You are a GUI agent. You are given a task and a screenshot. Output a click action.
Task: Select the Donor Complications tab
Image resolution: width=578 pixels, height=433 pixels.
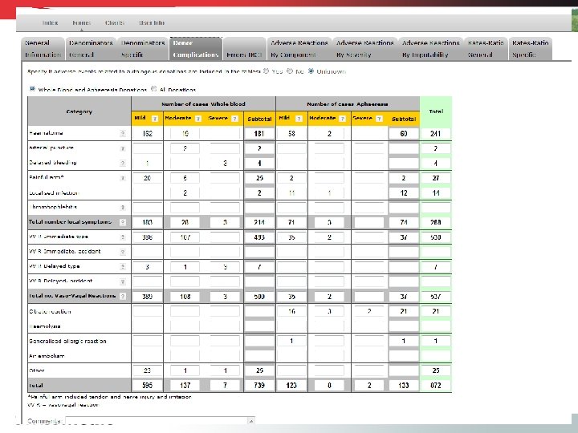(196, 49)
